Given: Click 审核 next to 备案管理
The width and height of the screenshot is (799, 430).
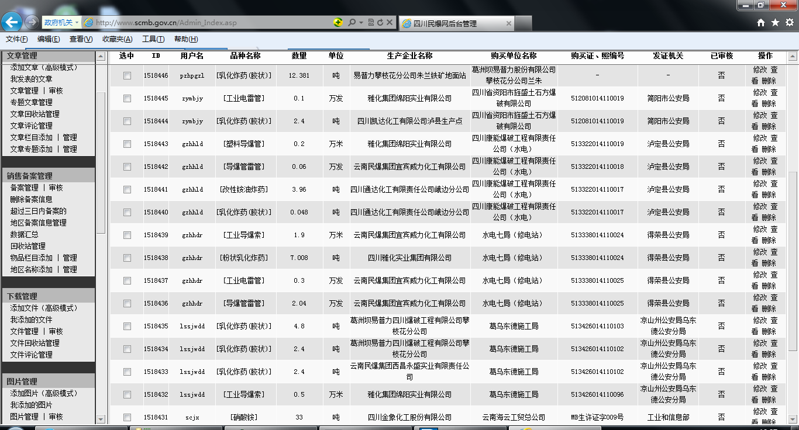Looking at the screenshot, I should coord(56,188).
